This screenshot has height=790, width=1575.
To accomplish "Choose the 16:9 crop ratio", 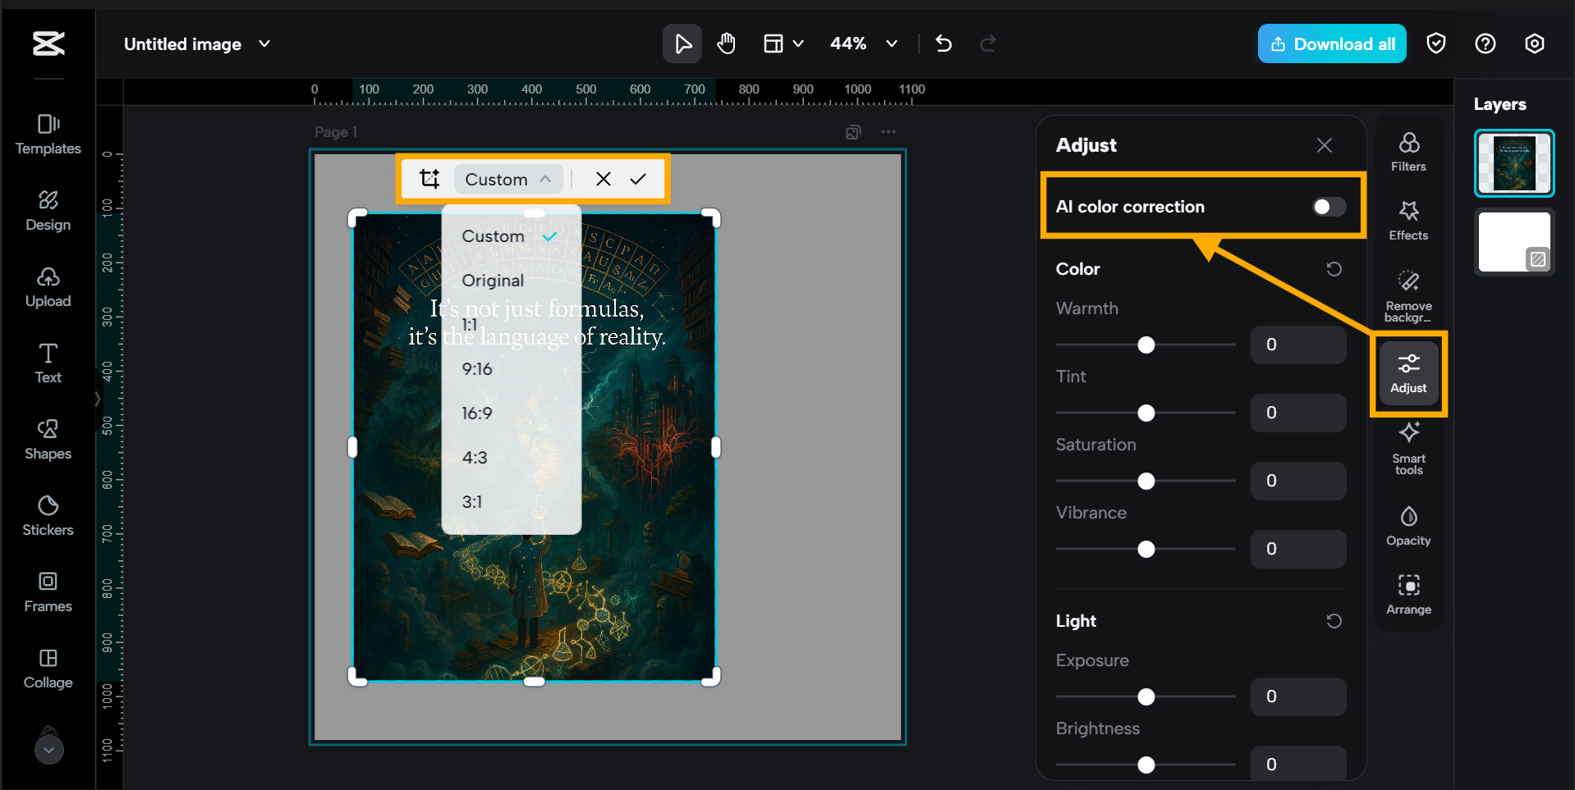I will click(x=477, y=413).
